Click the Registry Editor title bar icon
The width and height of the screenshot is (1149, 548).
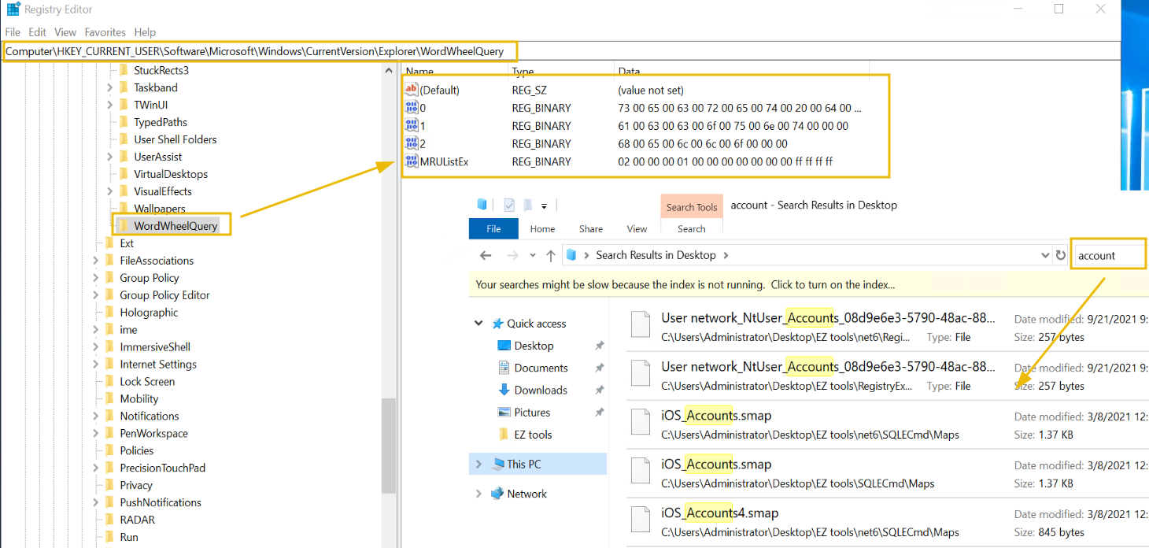coord(13,9)
